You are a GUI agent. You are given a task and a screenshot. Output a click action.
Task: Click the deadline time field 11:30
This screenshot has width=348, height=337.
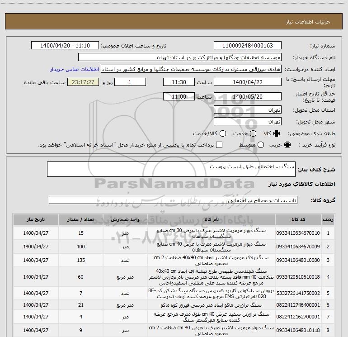point(179,82)
